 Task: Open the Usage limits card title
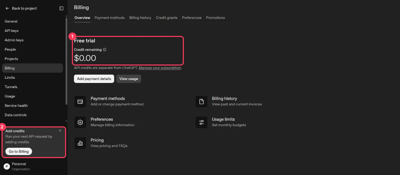223,119
